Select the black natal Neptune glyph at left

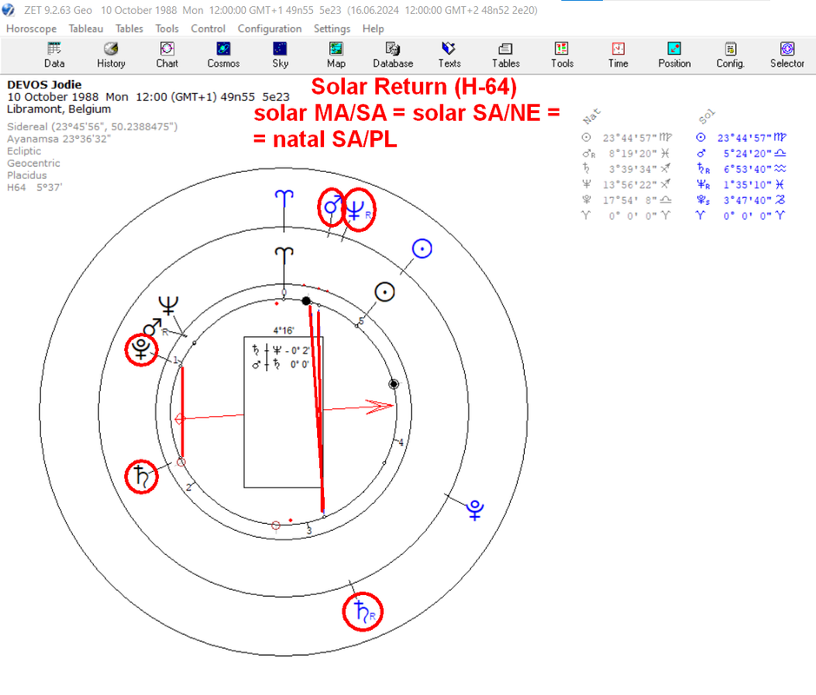[x=169, y=306]
